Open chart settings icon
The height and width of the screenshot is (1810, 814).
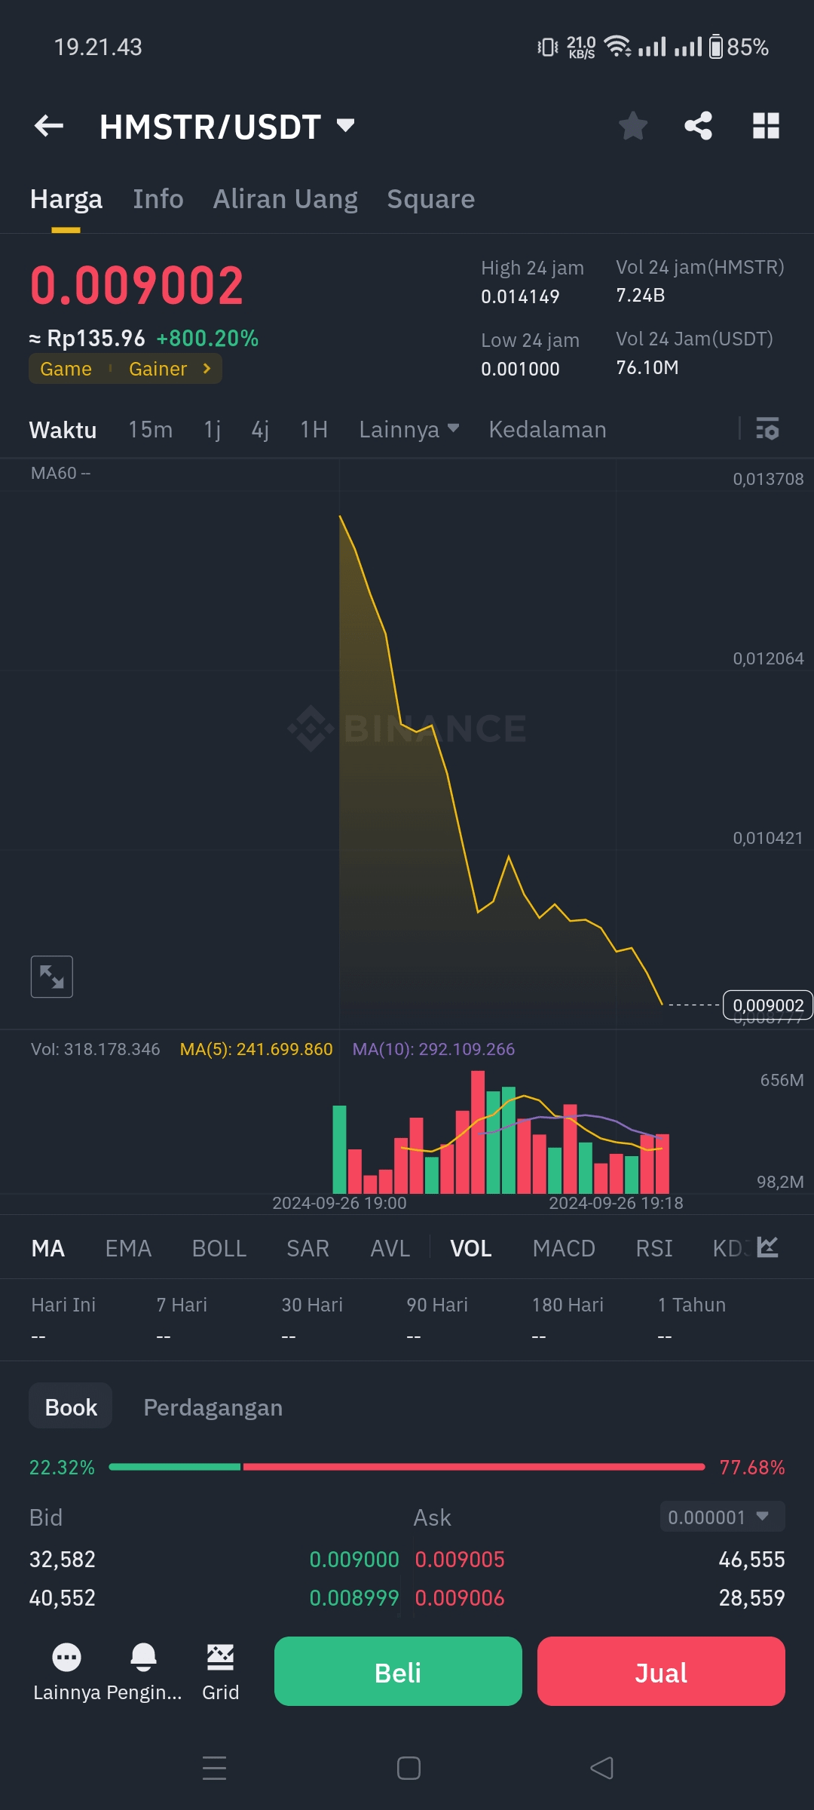767,429
